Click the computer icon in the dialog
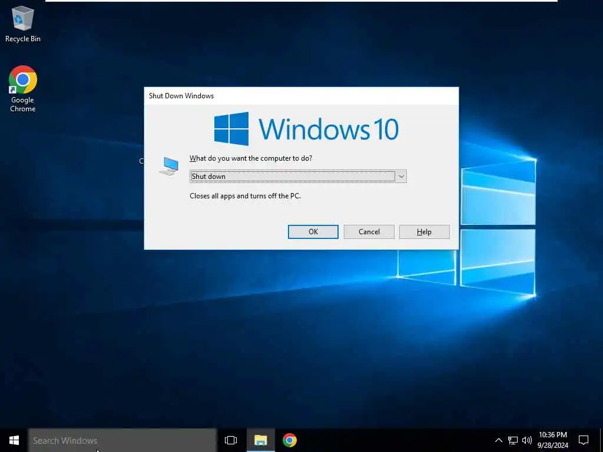The width and height of the screenshot is (603, 452). coord(169,166)
